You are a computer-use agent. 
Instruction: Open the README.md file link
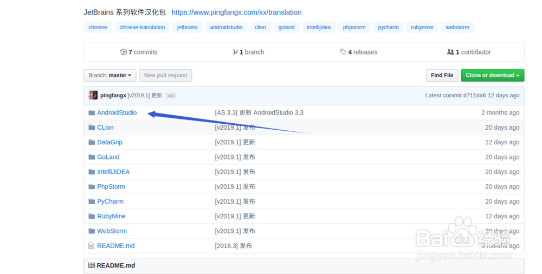click(x=116, y=246)
